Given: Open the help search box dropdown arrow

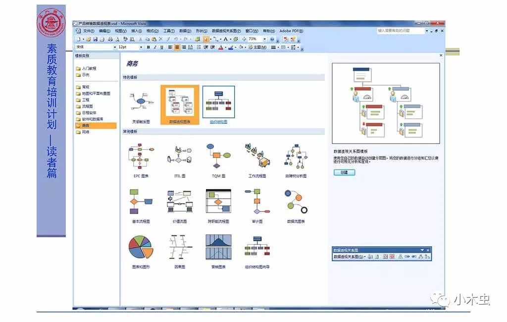Looking at the screenshot, I should point(427,31).
